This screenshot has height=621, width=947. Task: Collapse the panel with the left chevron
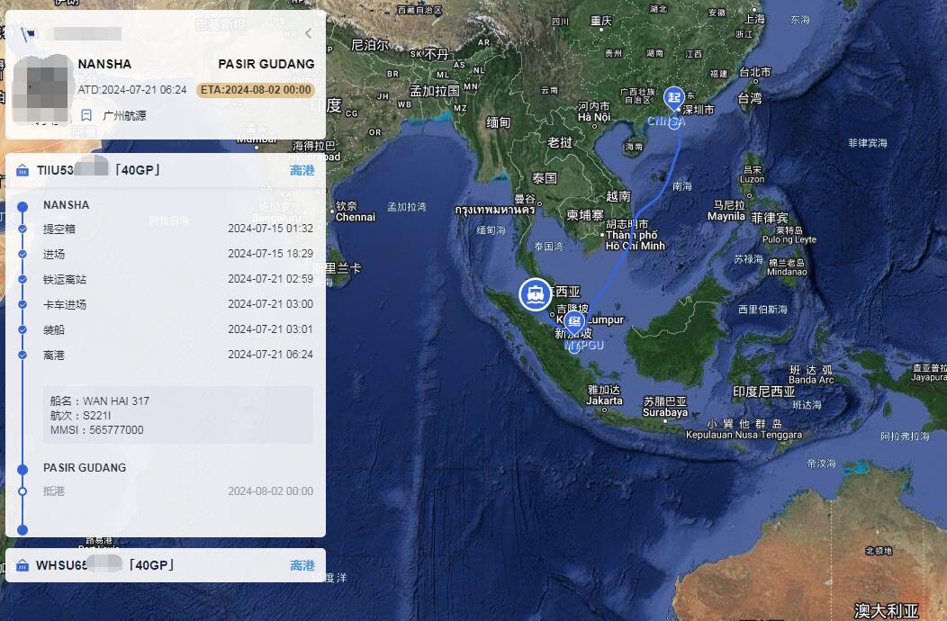click(x=308, y=33)
